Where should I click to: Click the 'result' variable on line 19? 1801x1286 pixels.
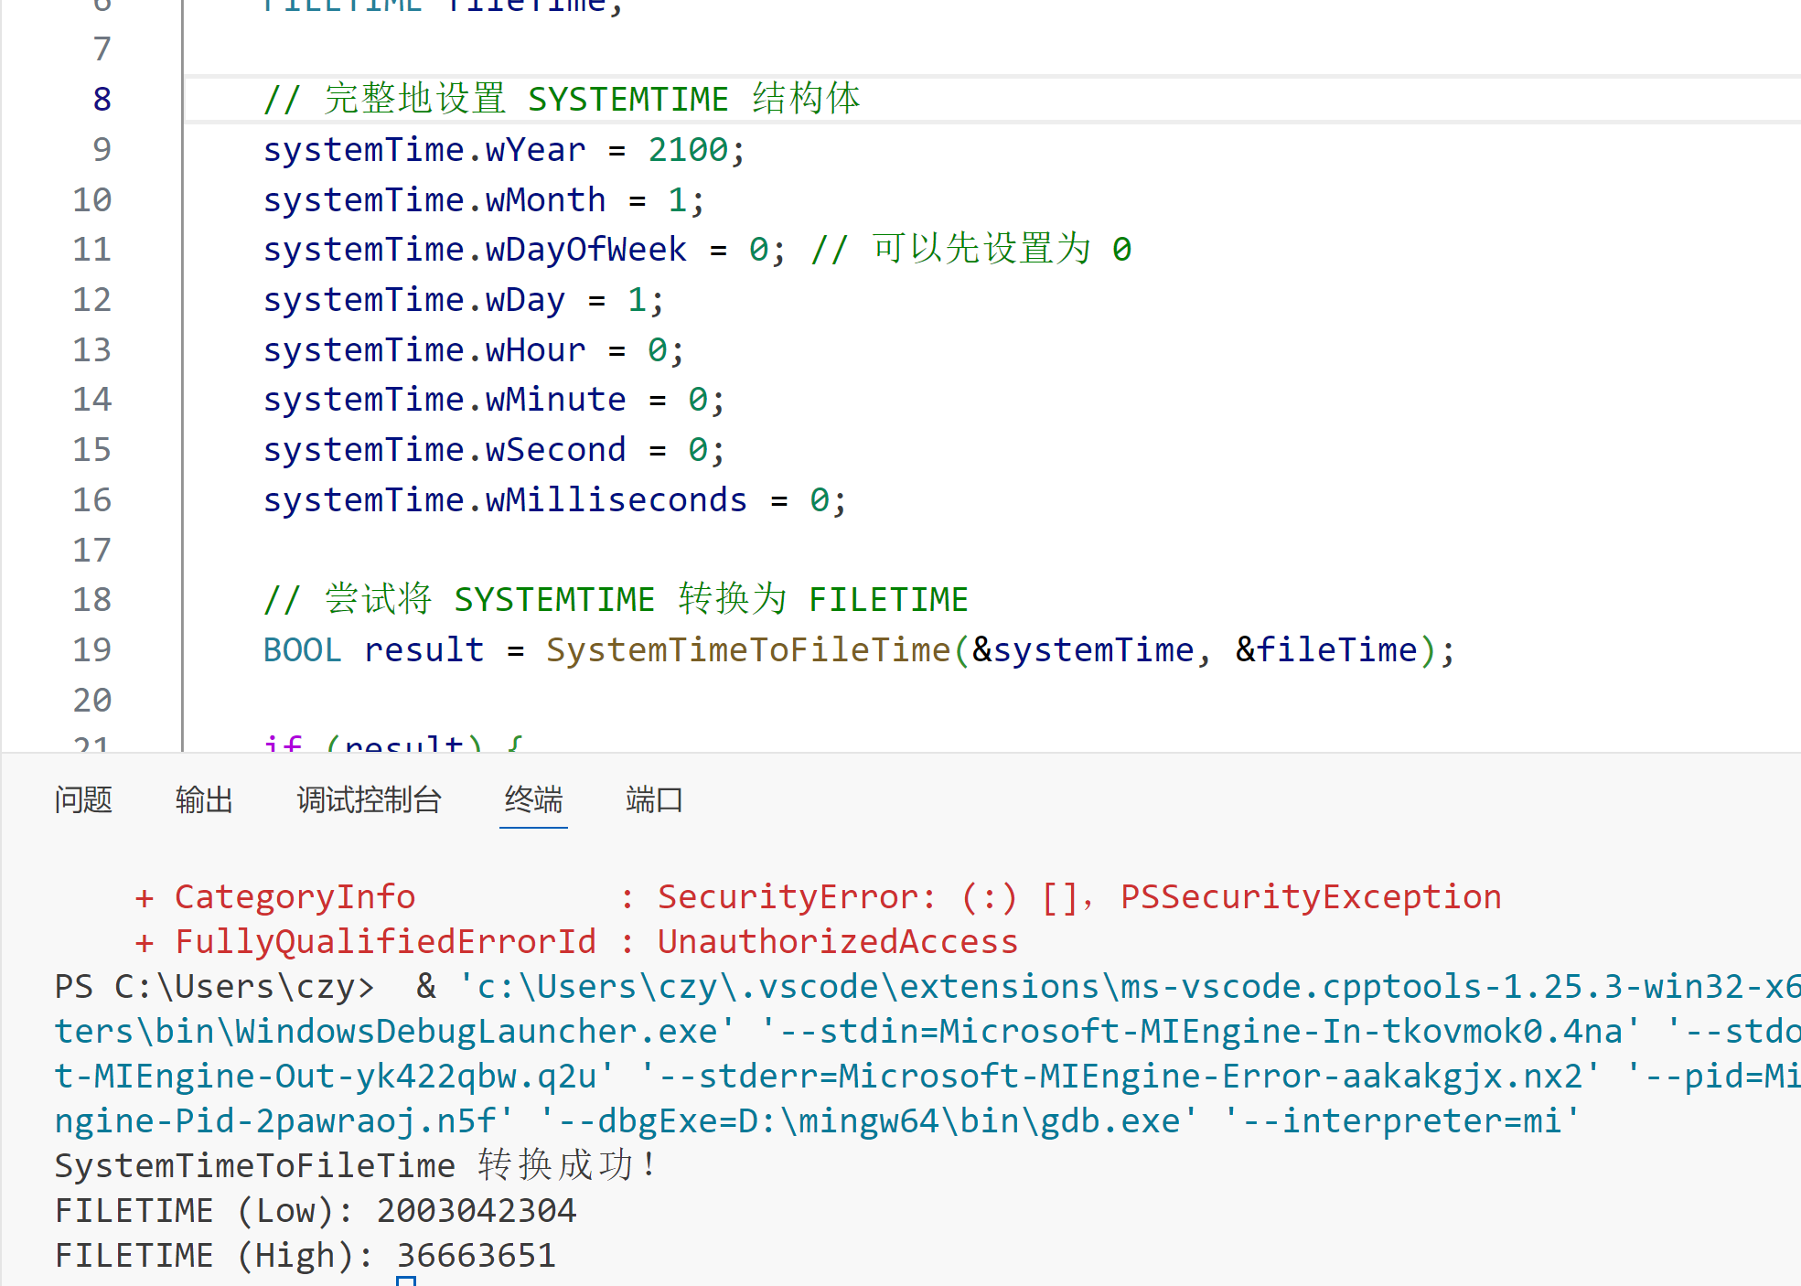[424, 649]
